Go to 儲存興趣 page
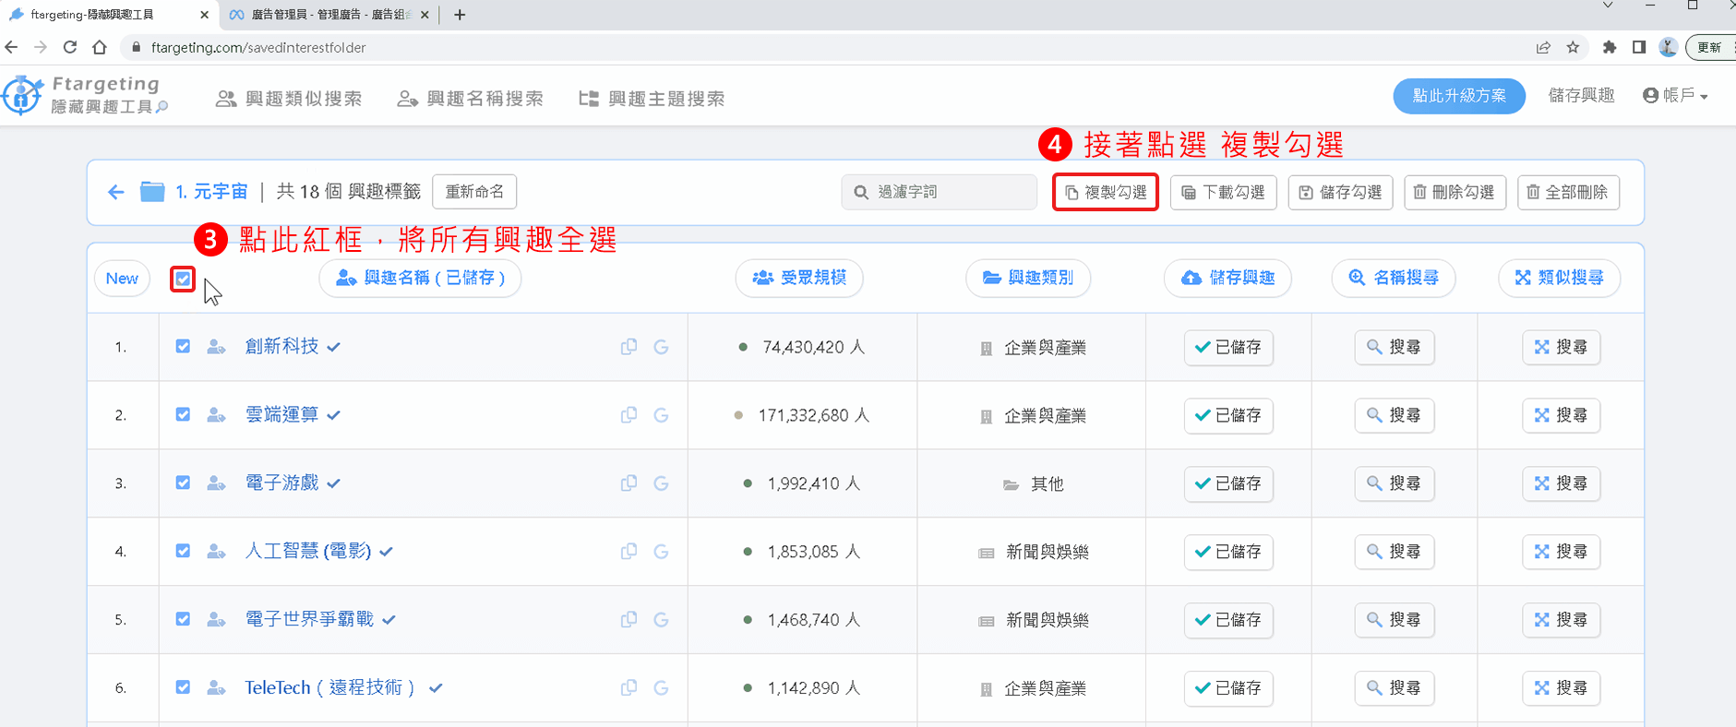1736x727 pixels. click(x=1582, y=95)
